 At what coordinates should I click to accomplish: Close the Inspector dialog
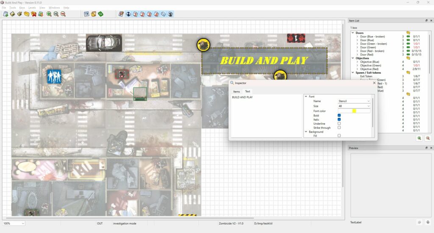[374, 83]
